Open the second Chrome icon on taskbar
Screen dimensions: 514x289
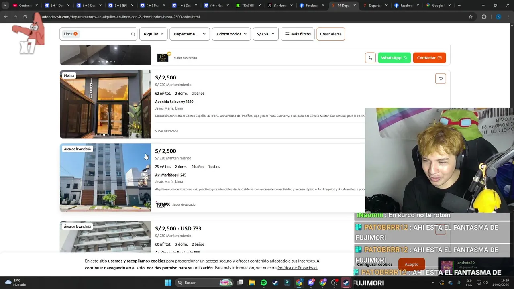click(322, 283)
